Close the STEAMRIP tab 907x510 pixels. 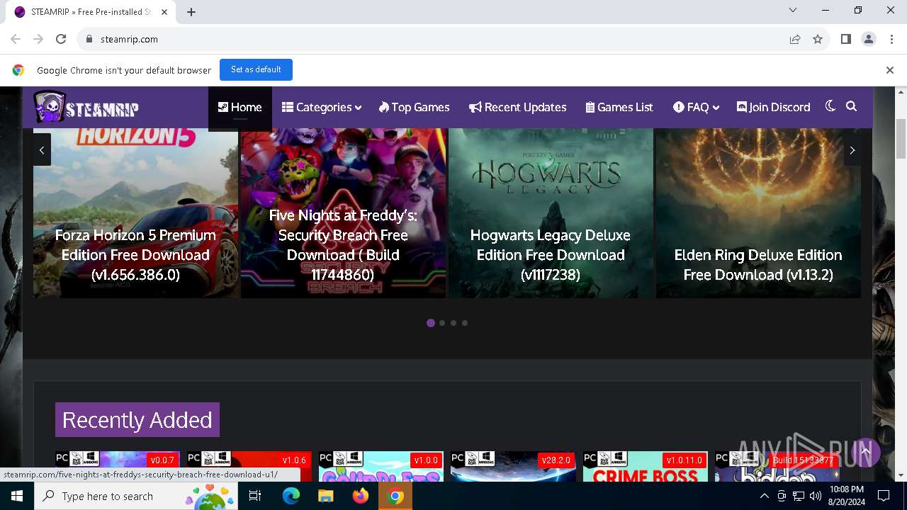pos(164,12)
